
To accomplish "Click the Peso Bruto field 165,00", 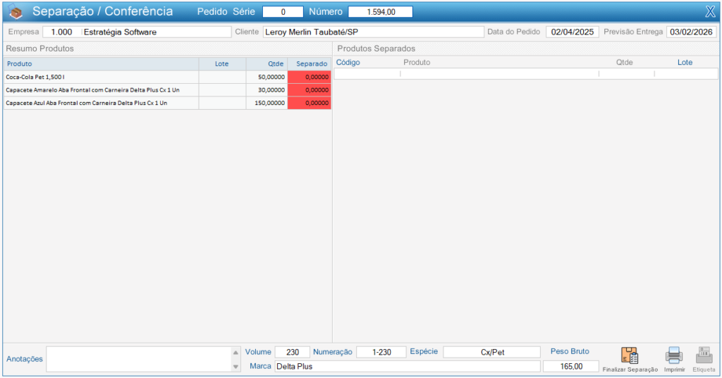I will point(569,367).
